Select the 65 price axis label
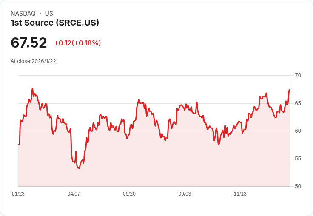Screen dimensions: 313x216 [298, 103]
